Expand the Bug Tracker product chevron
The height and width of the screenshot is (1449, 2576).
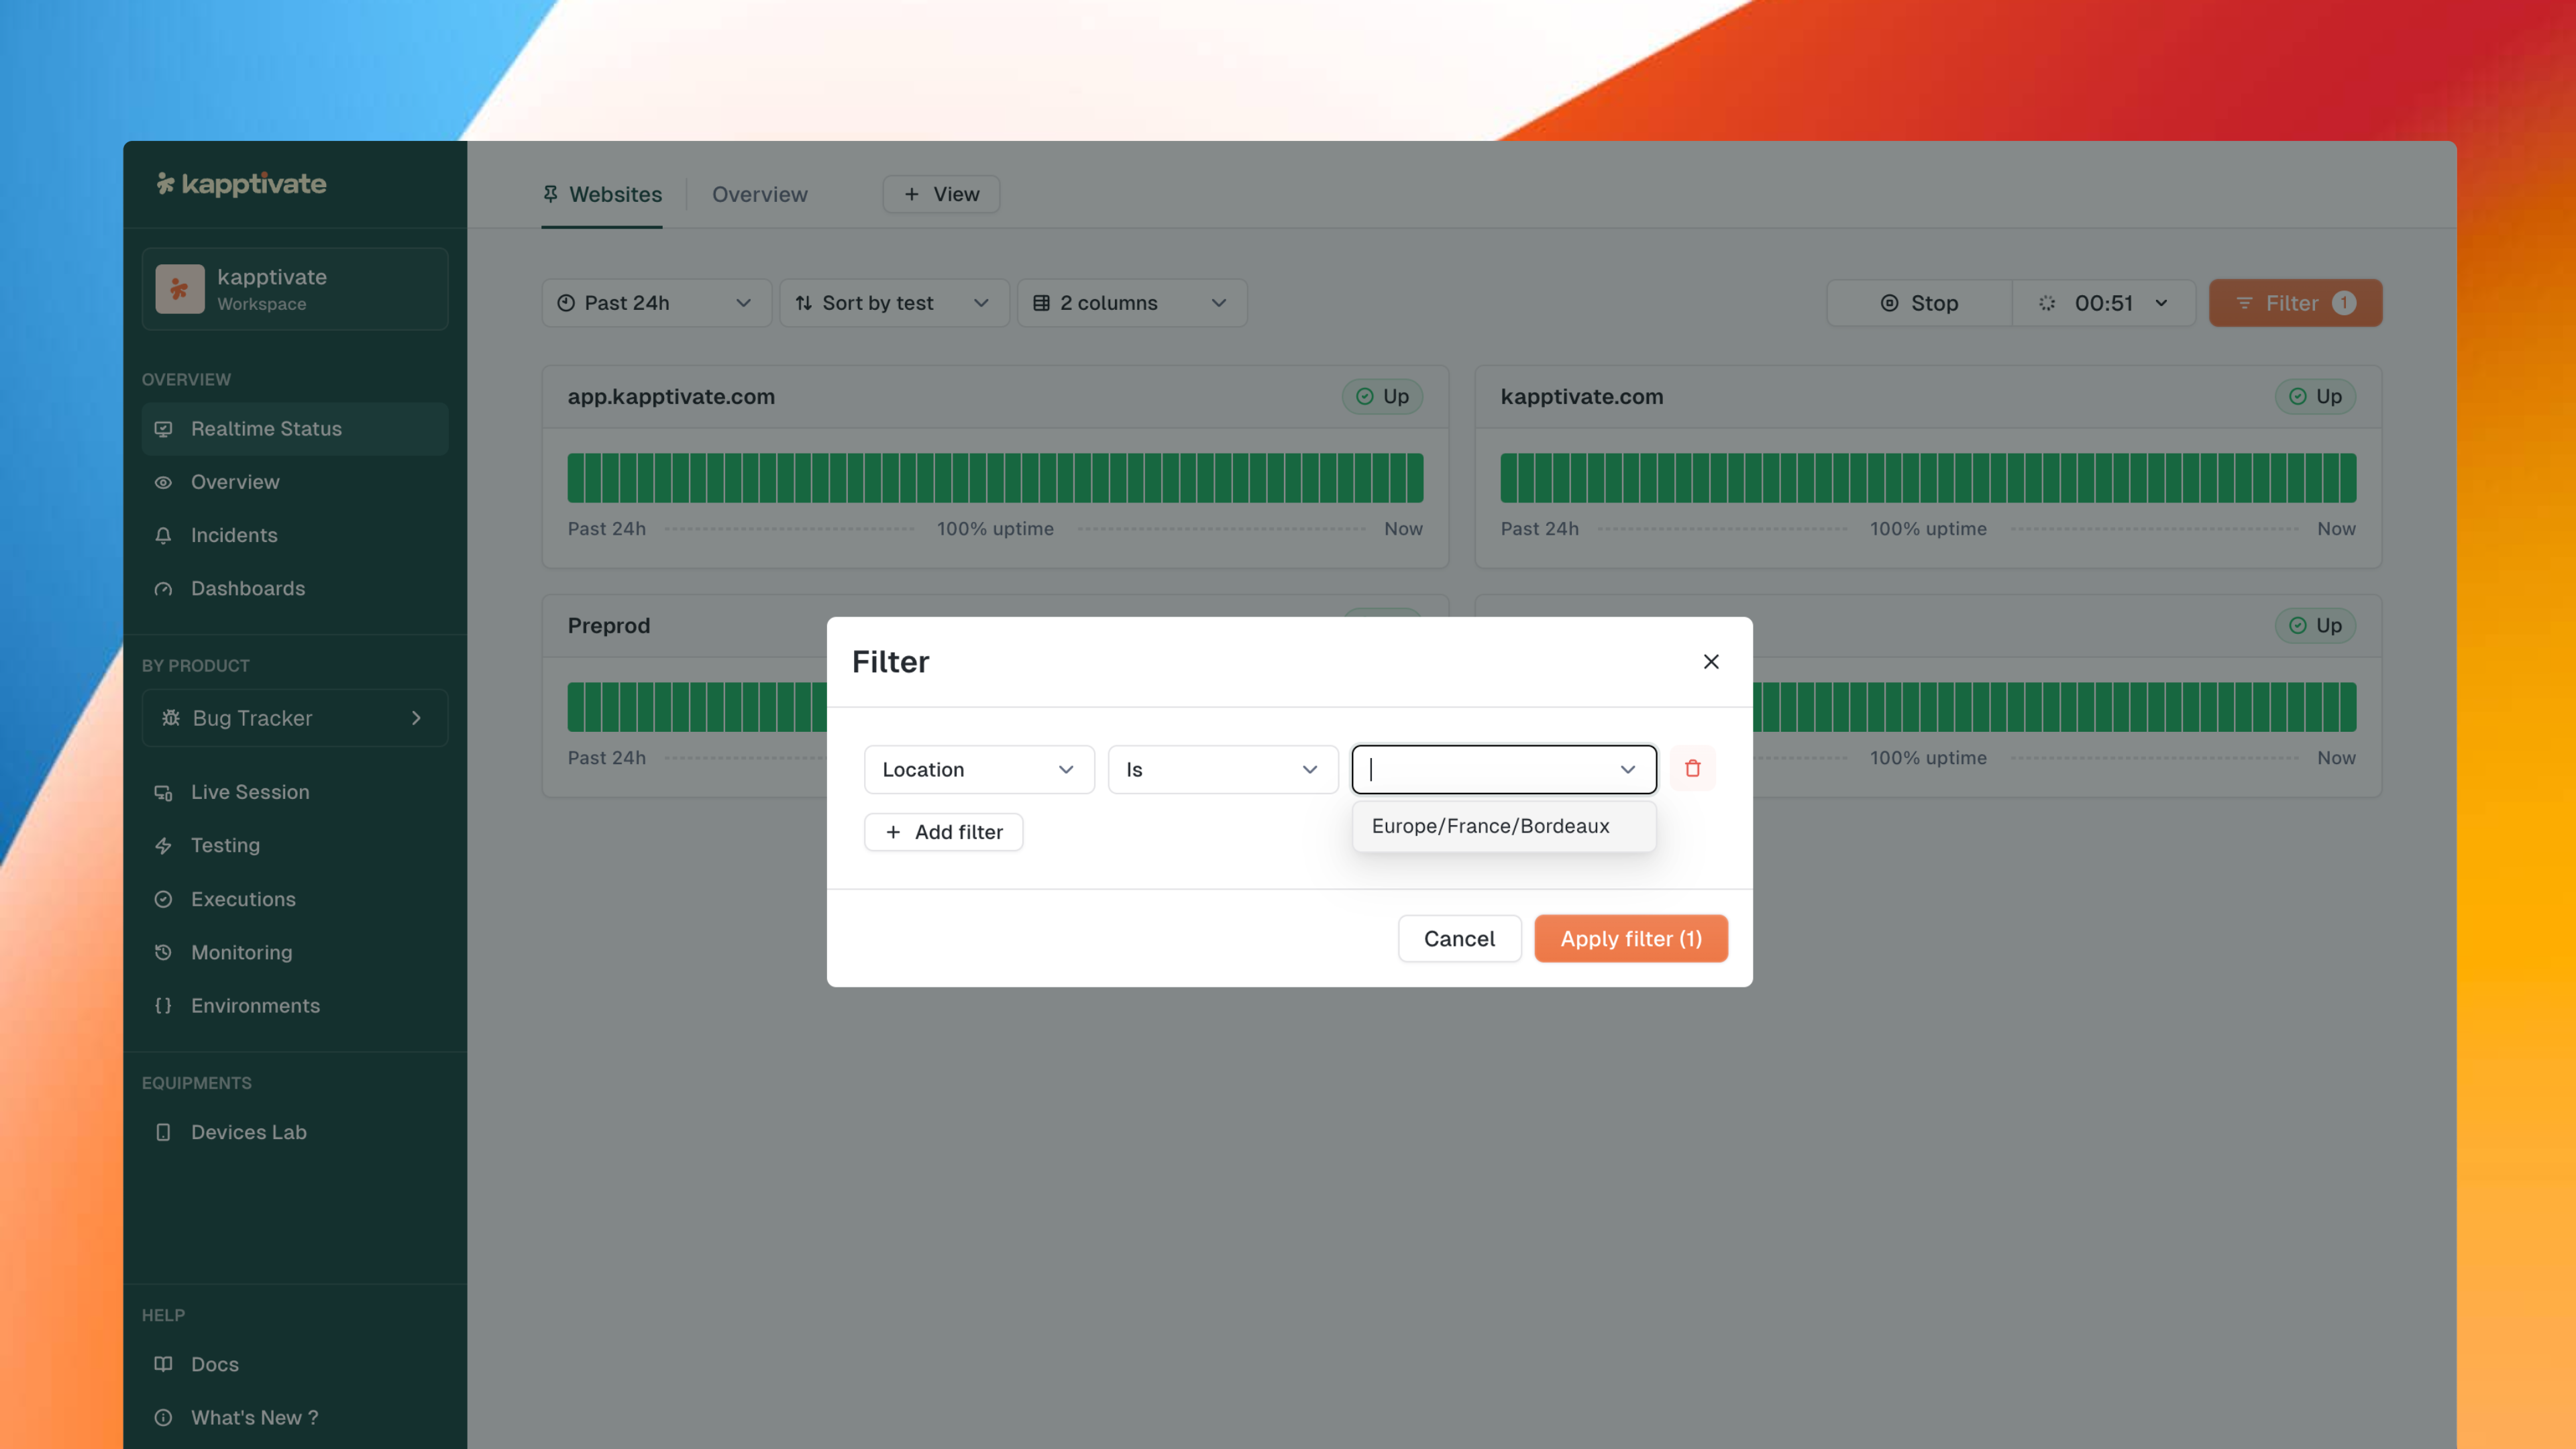416,718
